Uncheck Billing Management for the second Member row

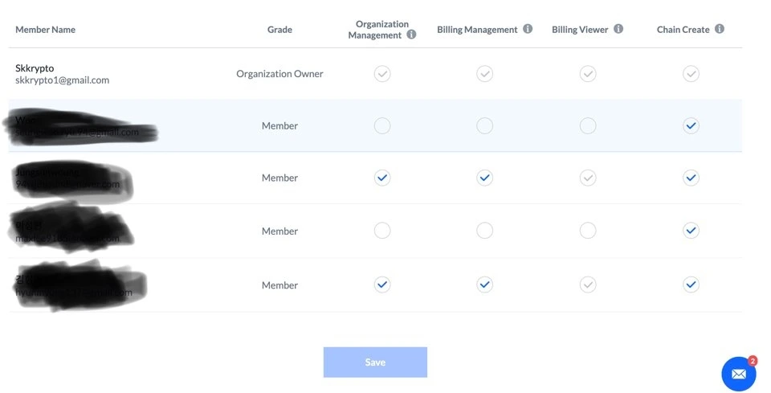[484, 178]
